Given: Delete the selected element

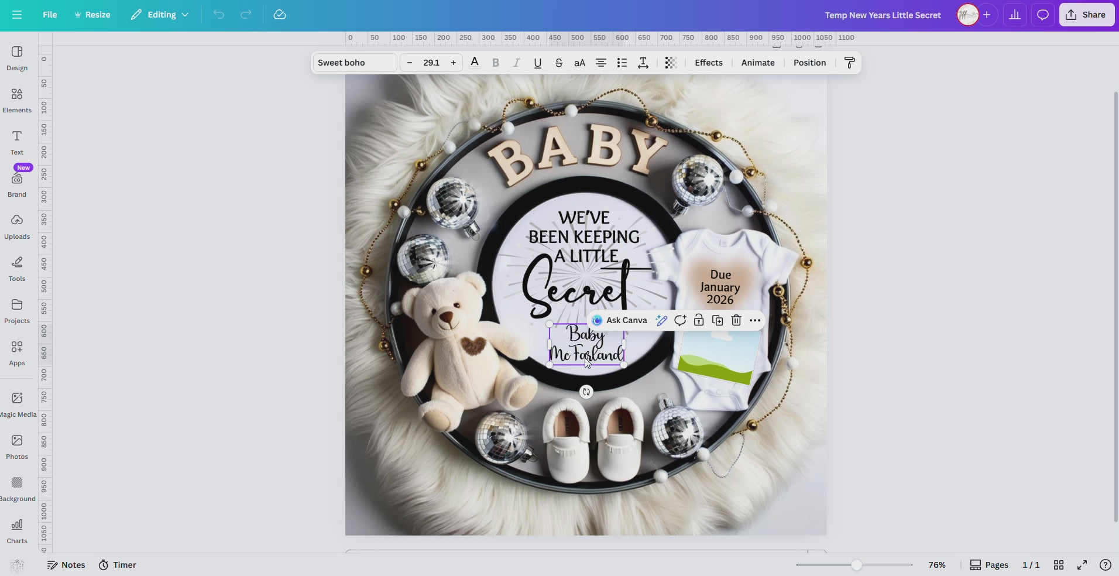Looking at the screenshot, I should [x=736, y=320].
